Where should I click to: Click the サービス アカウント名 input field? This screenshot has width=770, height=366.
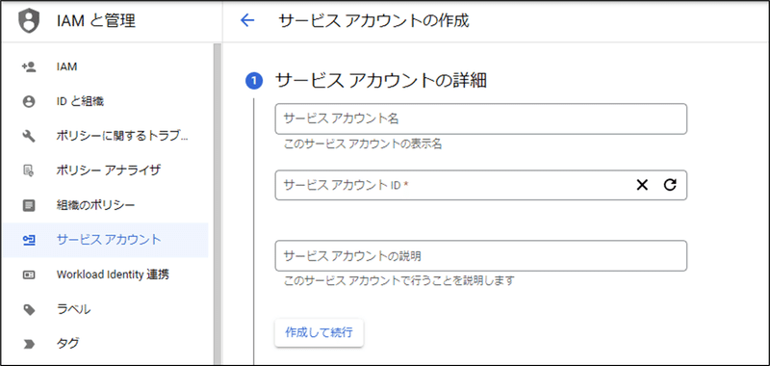point(480,118)
